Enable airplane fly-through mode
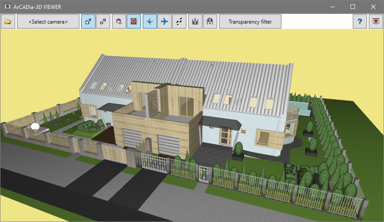 tap(165, 21)
